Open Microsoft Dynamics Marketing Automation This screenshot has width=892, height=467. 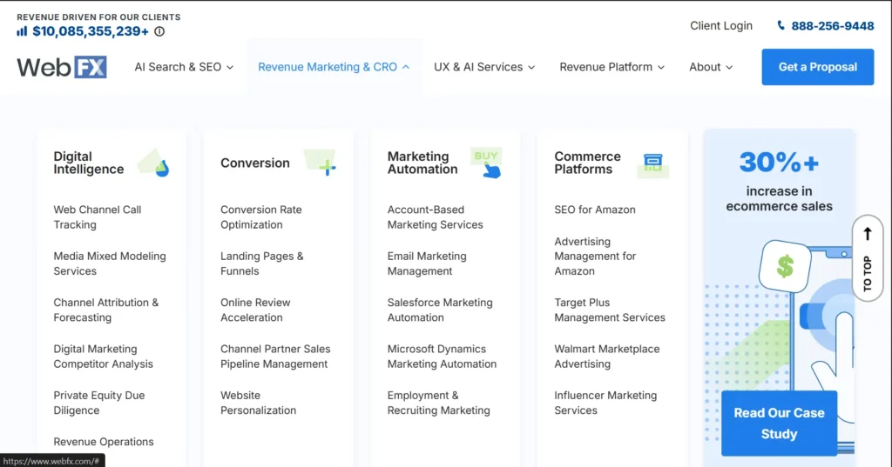[x=442, y=357]
